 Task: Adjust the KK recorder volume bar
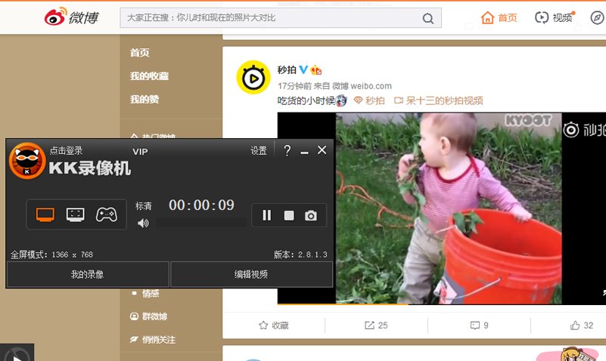pyautogui.click(x=201, y=223)
